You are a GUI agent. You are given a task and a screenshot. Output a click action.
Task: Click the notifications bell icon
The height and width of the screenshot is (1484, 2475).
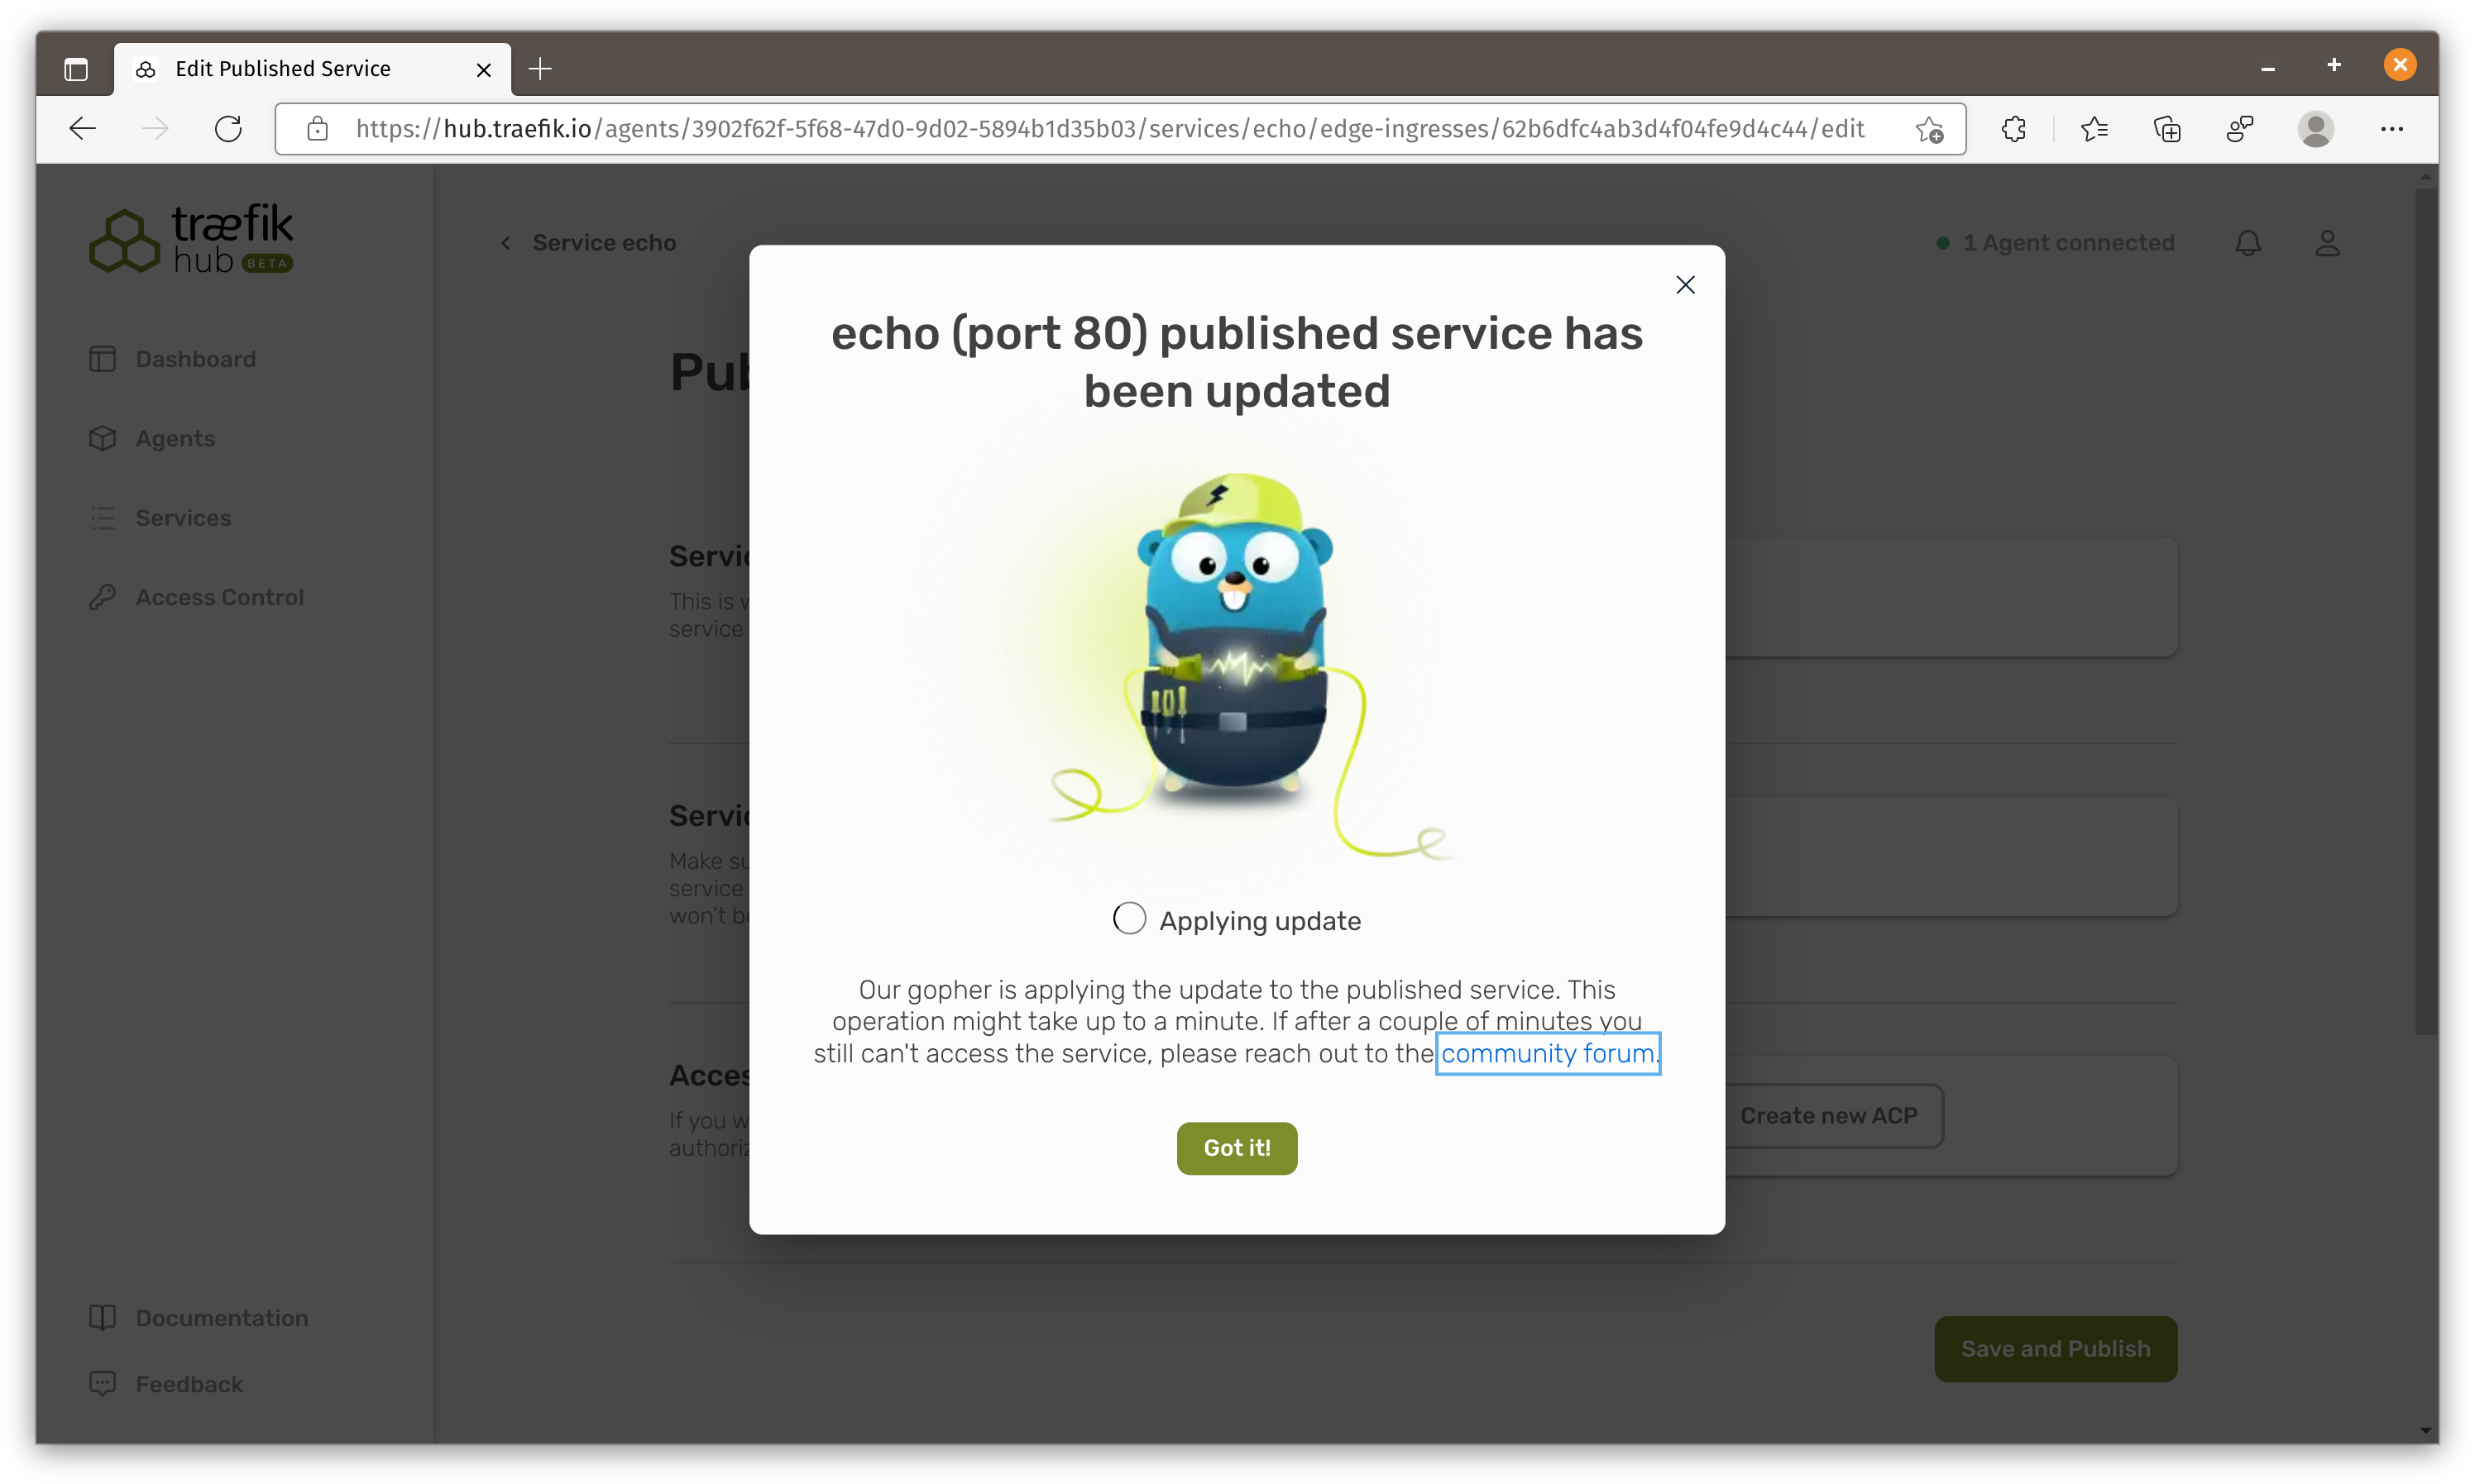pos(2248,243)
